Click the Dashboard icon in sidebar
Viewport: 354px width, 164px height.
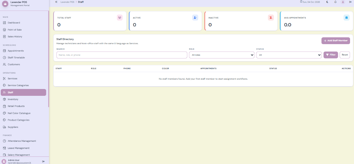(4, 23)
